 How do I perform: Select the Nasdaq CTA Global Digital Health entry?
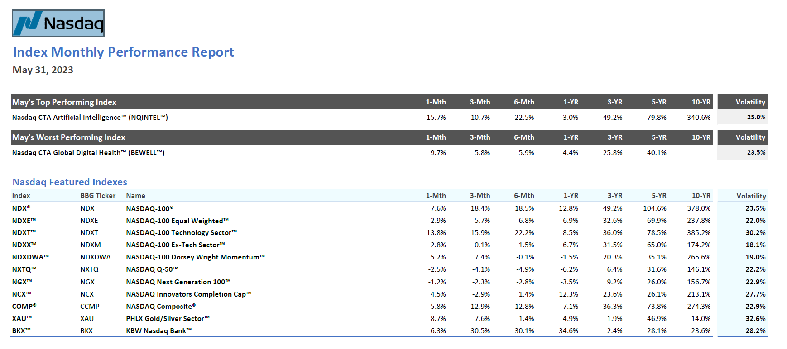(88, 153)
